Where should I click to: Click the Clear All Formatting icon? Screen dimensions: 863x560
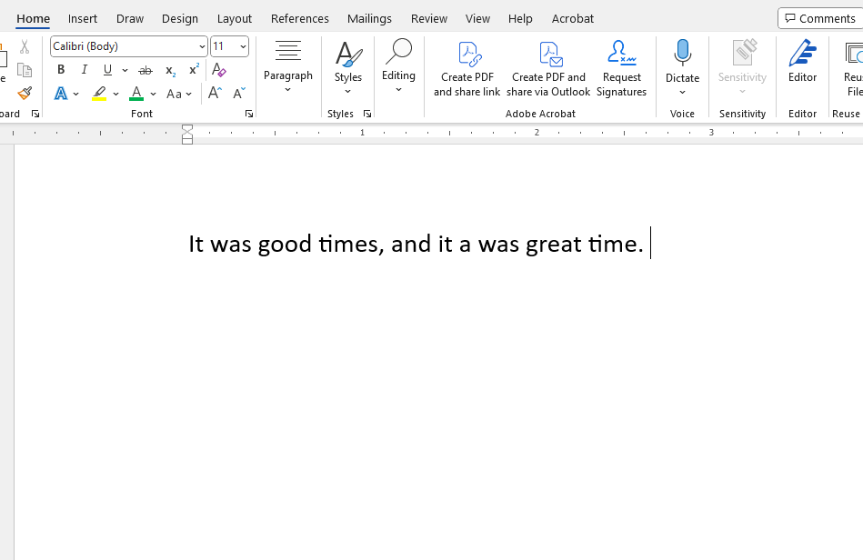pos(218,70)
